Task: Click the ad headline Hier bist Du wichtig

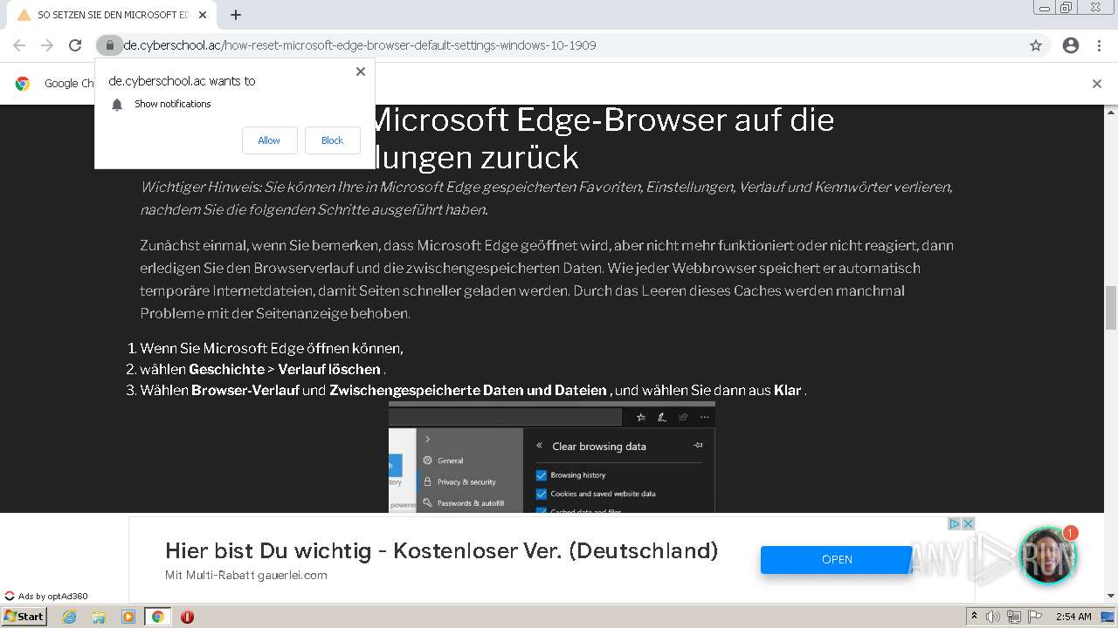Action: [x=441, y=550]
